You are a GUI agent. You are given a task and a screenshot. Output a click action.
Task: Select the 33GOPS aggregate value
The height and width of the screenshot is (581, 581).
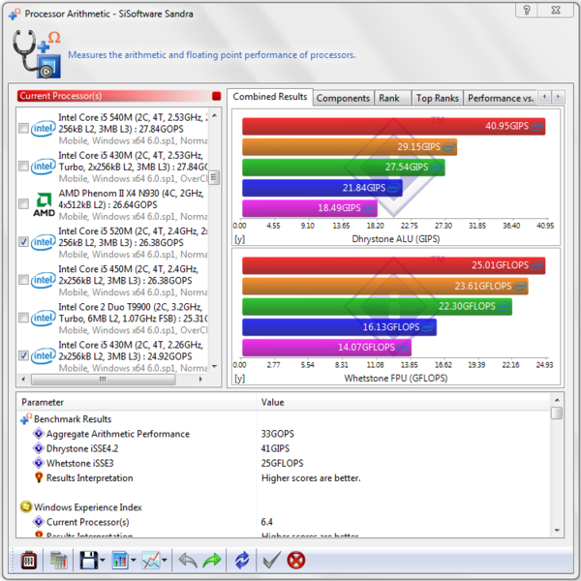pyautogui.click(x=278, y=434)
